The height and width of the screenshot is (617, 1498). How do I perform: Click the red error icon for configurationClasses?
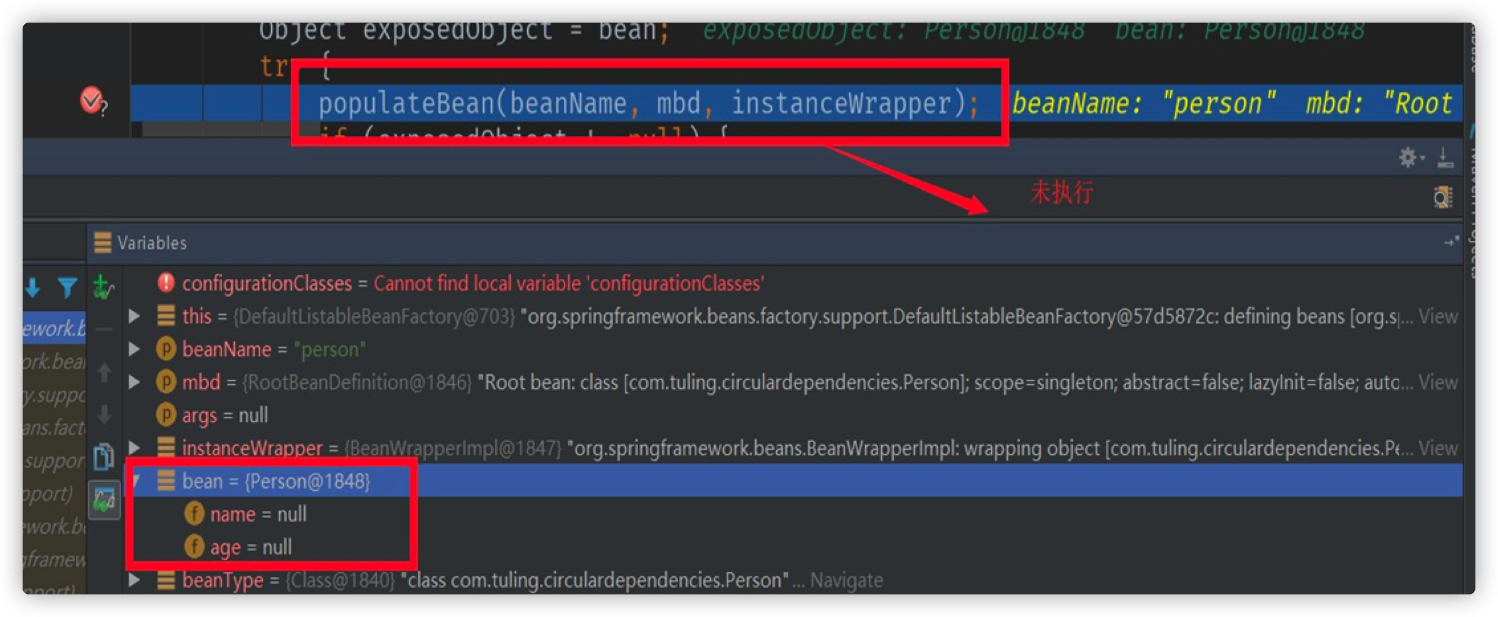pyautogui.click(x=166, y=282)
